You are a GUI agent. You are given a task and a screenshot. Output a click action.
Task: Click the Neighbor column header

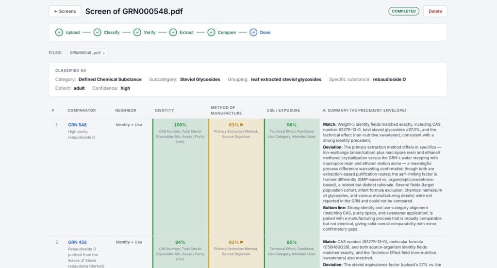[126, 110]
